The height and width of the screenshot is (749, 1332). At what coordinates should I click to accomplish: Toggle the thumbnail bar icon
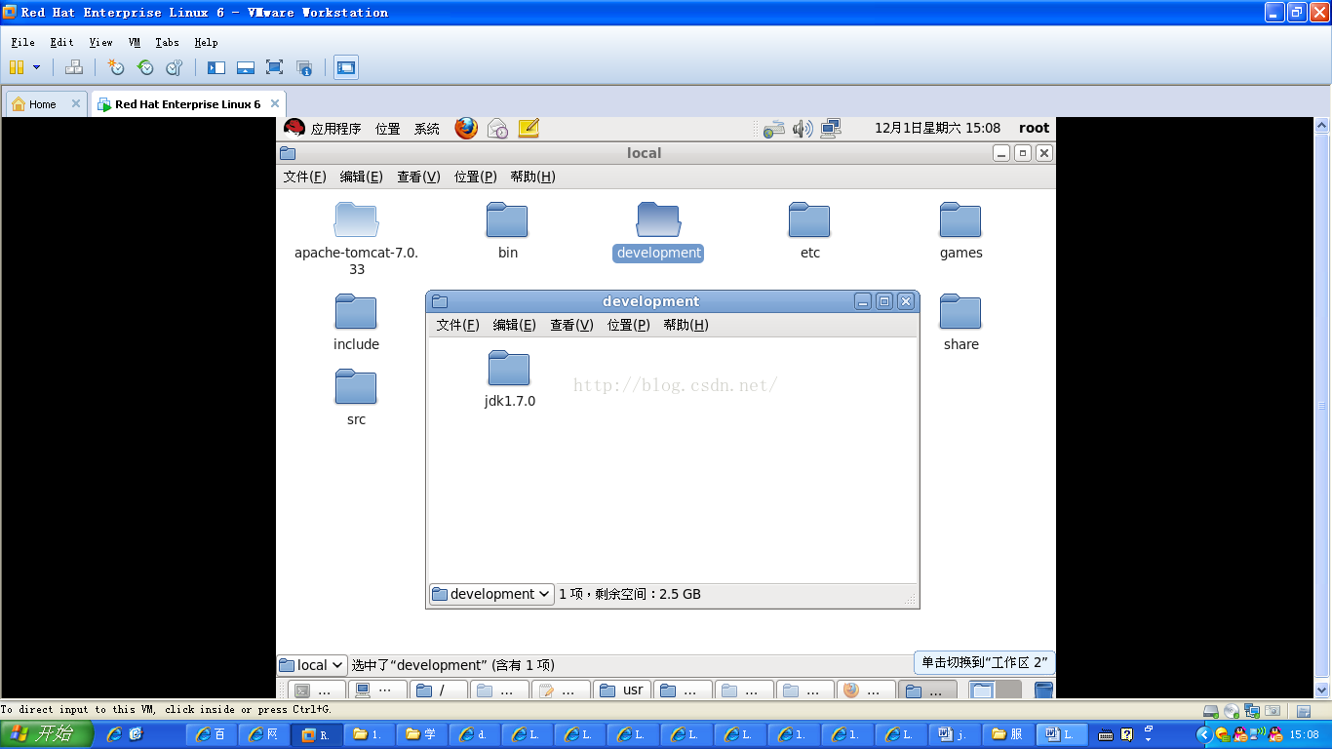click(x=246, y=67)
